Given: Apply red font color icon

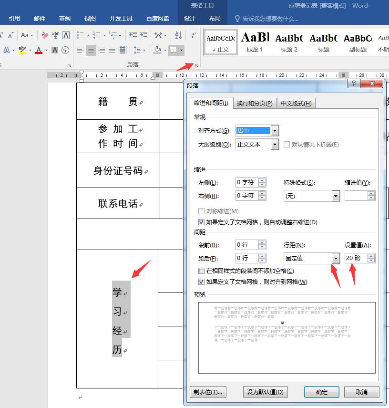Looking at the screenshot, I should pos(39,51).
